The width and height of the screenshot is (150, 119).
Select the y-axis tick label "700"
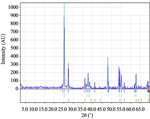click(14, 32)
